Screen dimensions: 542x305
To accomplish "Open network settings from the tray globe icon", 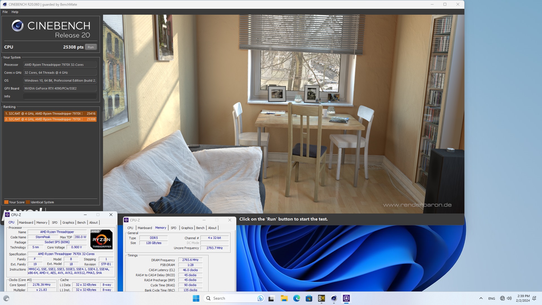I will pyautogui.click(x=502, y=298).
